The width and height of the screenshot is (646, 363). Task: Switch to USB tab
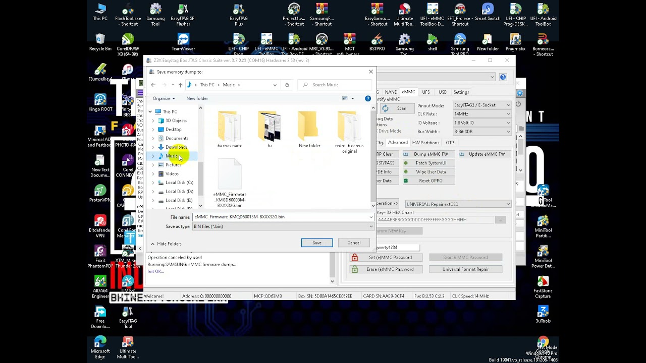click(x=442, y=92)
